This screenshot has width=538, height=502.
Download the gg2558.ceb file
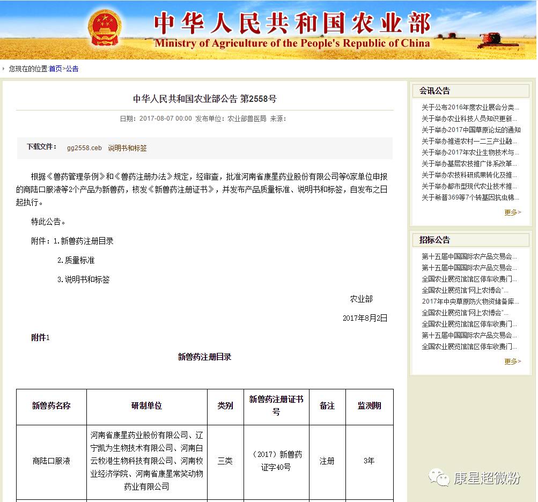(x=84, y=148)
